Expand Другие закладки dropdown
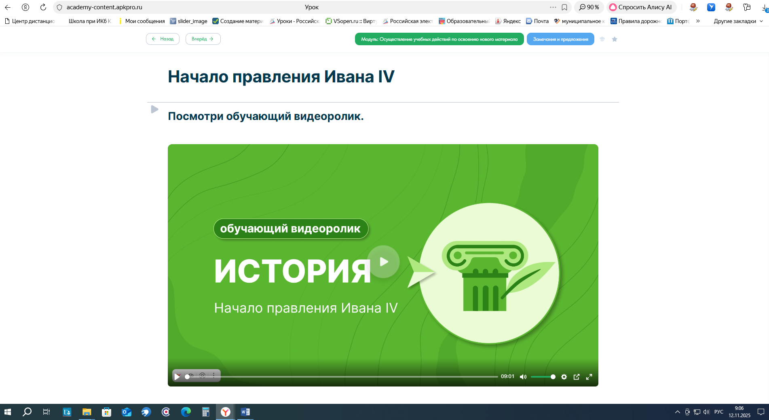Image resolution: width=769 pixels, height=420 pixels. pyautogui.click(x=738, y=21)
